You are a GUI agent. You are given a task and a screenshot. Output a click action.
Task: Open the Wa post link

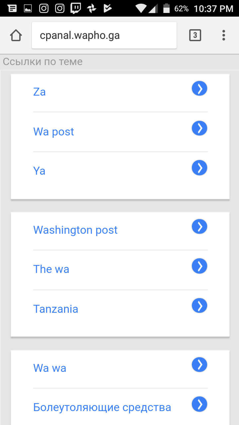click(54, 132)
